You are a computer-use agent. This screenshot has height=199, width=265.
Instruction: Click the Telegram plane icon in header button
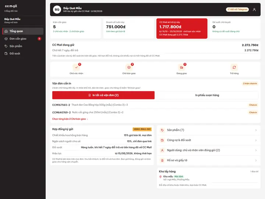(x=229, y=10)
